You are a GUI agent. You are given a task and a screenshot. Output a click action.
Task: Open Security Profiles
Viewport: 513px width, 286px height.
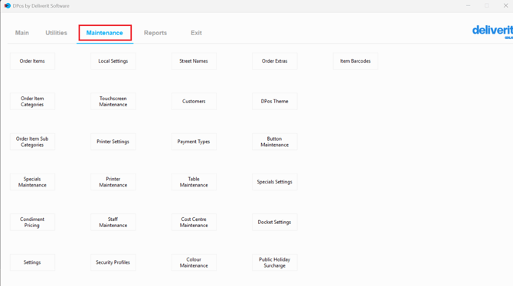coord(113,262)
